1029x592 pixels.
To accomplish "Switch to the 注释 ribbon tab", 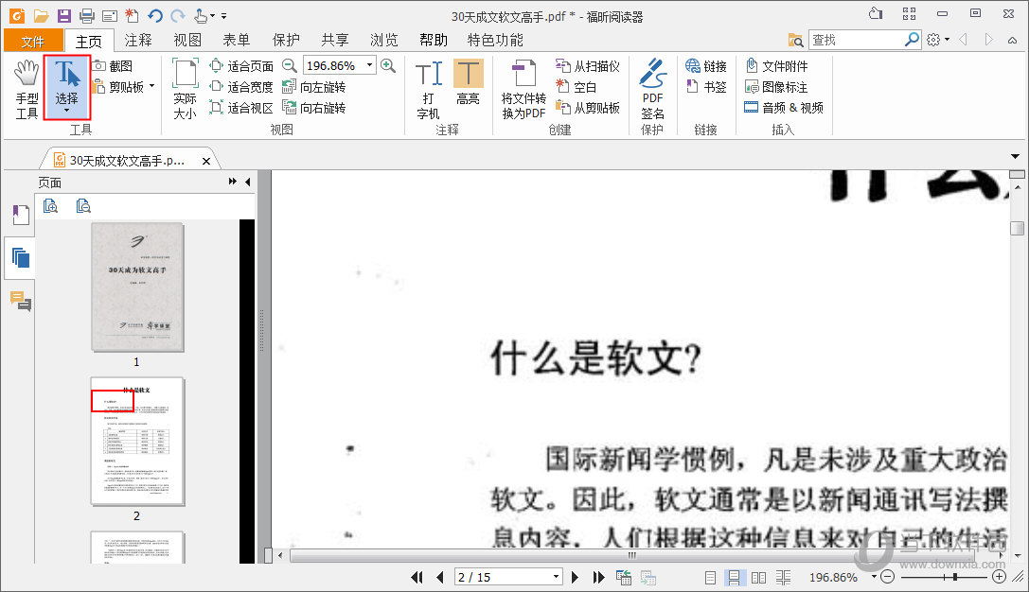I will (137, 40).
